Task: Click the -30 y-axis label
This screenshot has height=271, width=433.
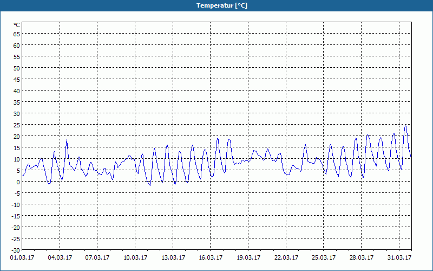Action: pyautogui.click(x=16, y=250)
